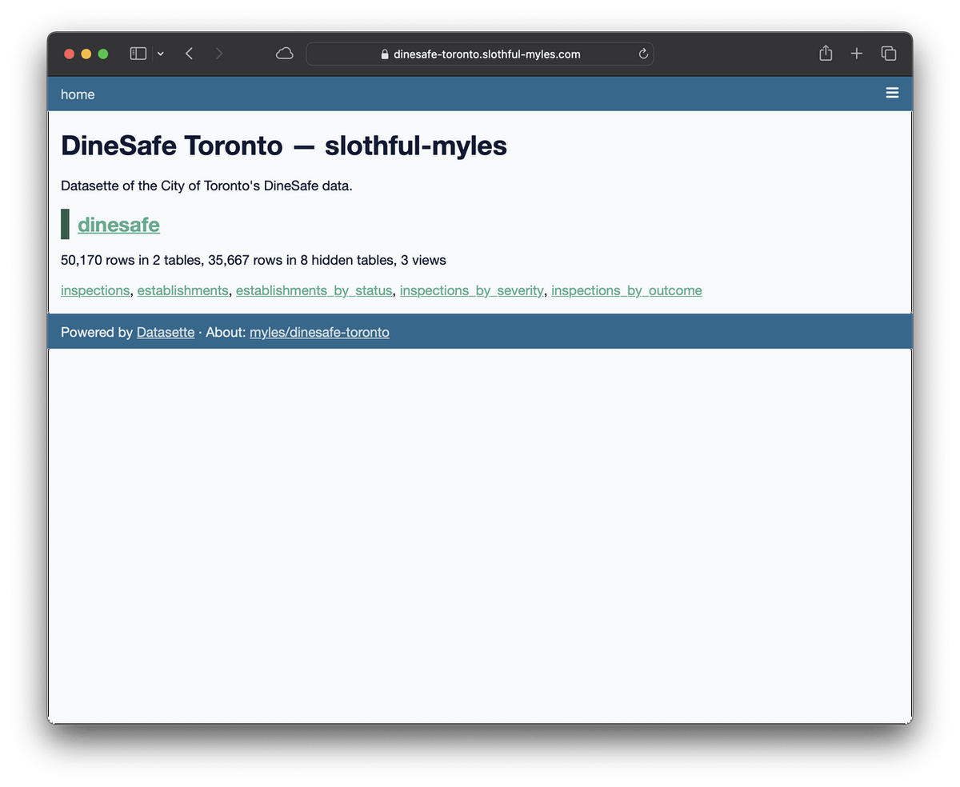
Task: Minimize the window with the yellow button
Action: coord(86,53)
